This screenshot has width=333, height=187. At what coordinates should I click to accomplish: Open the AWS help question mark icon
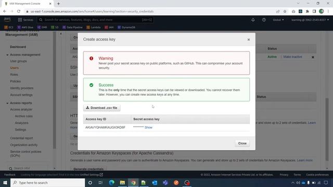tap(264, 20)
